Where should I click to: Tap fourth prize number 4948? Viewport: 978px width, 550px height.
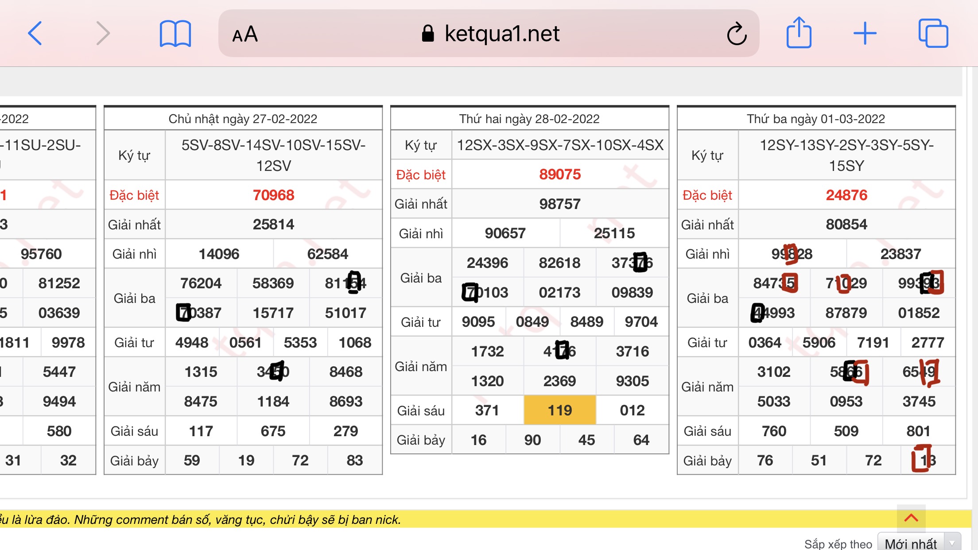pos(192,342)
